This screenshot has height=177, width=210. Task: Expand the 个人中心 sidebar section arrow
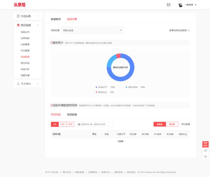(x=38, y=84)
